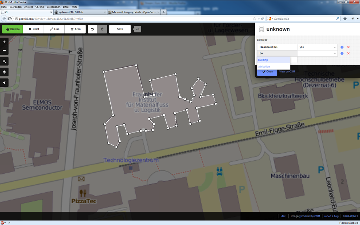360x225 pixels.
Task: Show info for the Fraunhofer IML tag
Action: [342, 47]
